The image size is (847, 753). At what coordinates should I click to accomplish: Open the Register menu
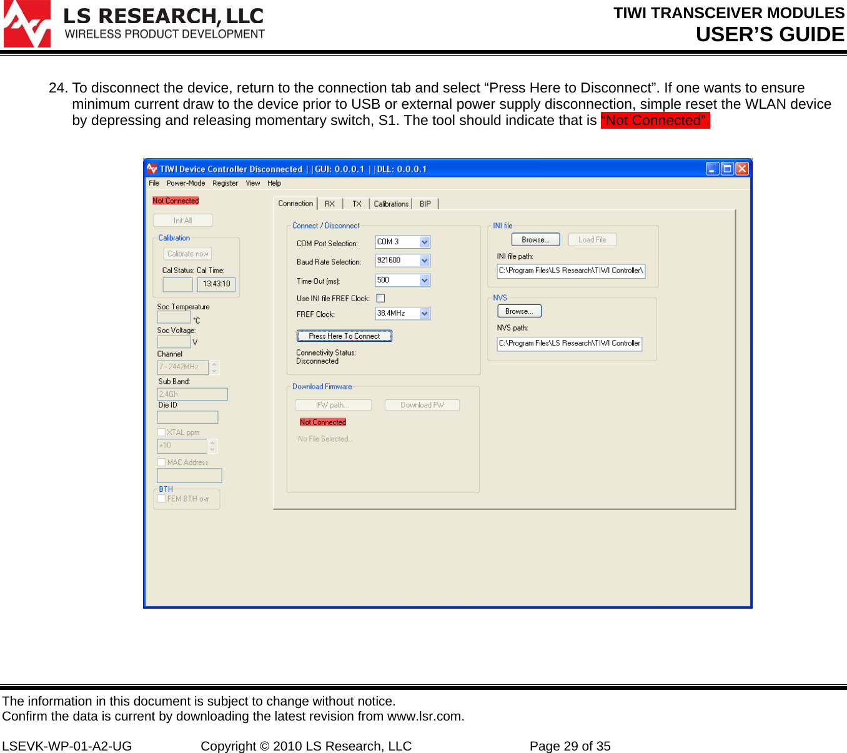(x=225, y=183)
